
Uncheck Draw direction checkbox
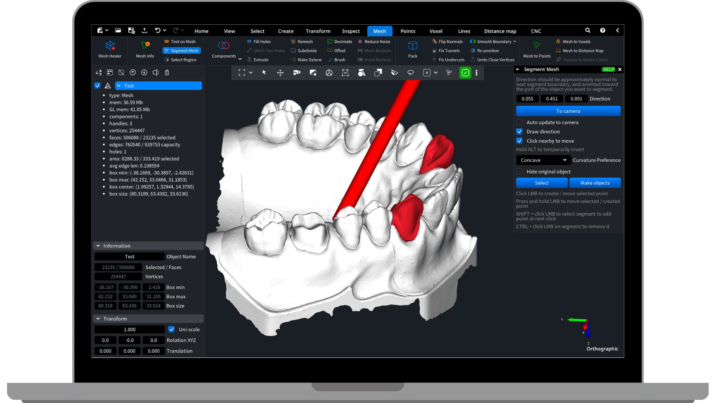pyautogui.click(x=519, y=132)
